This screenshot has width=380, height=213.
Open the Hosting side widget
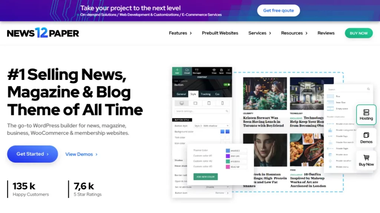point(366,115)
